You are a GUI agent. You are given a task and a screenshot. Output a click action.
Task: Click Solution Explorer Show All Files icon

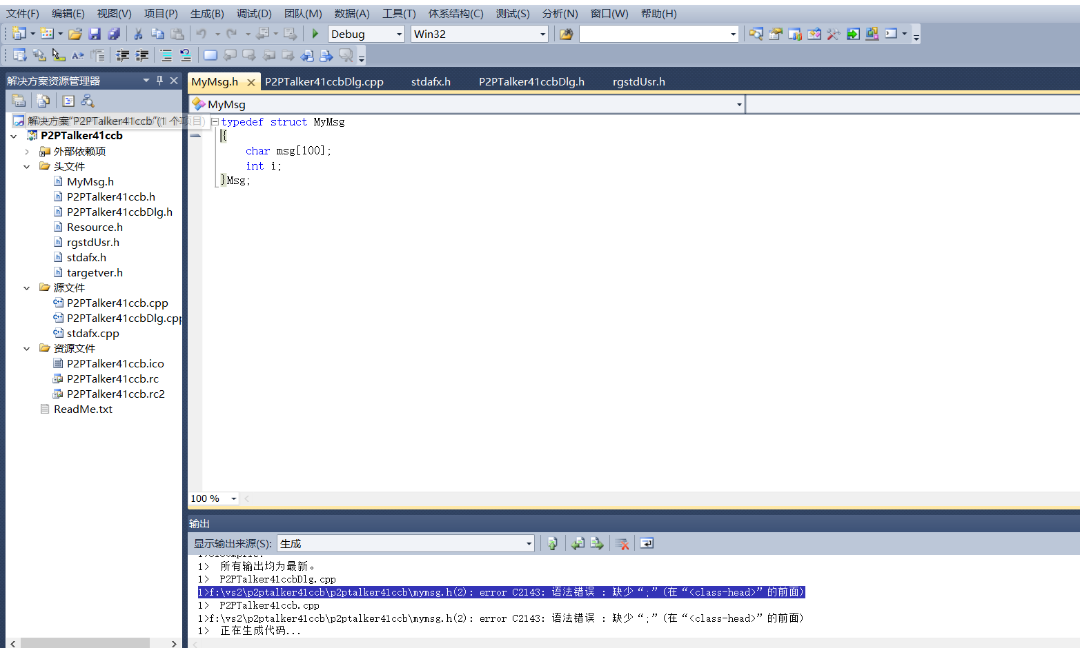pos(43,101)
